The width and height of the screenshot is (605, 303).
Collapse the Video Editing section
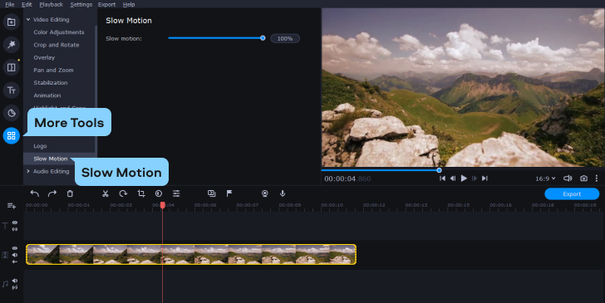[28, 19]
